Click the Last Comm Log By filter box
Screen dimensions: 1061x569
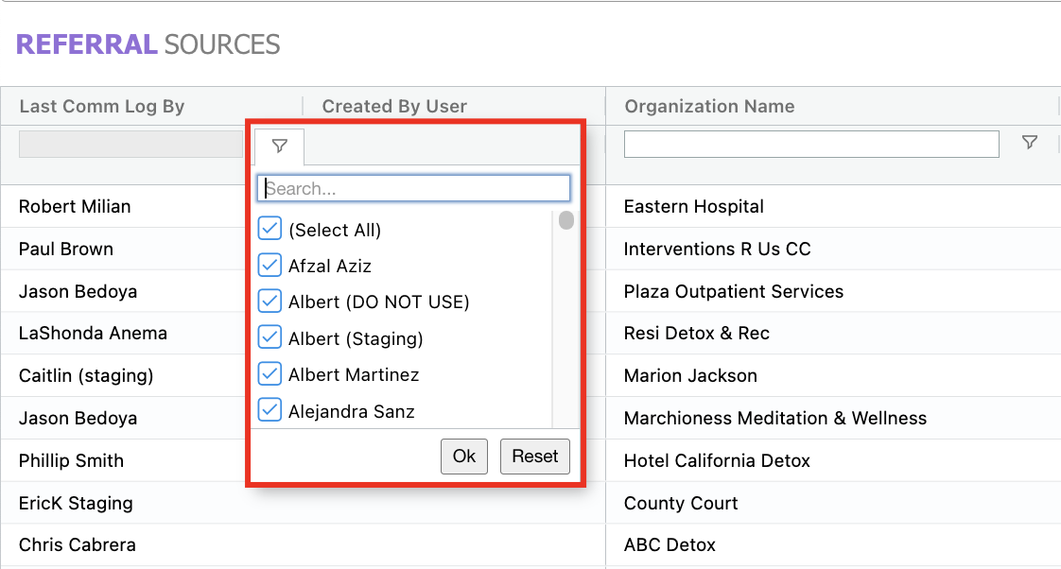point(130,144)
